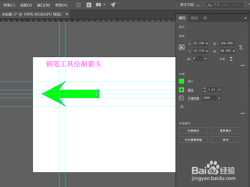This screenshot has height=187, width=250.
Task: Click the opacity checkerboard icon
Action: (181, 98)
